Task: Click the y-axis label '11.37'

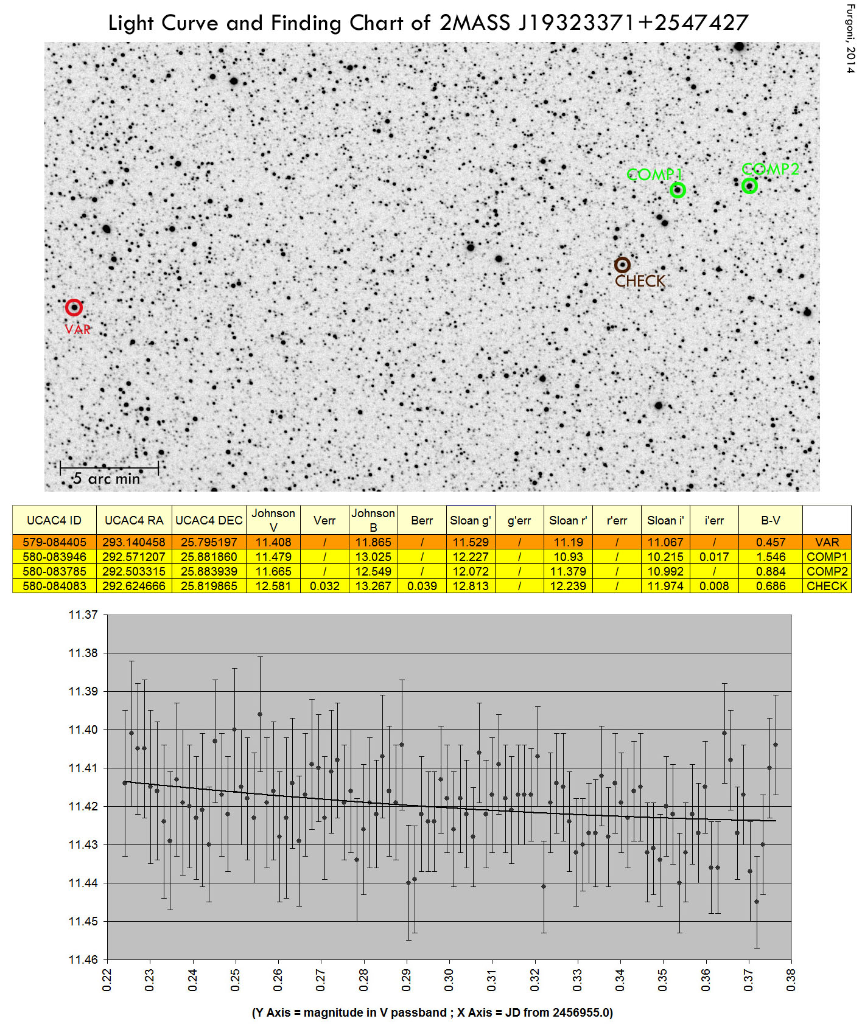Action: coord(83,615)
